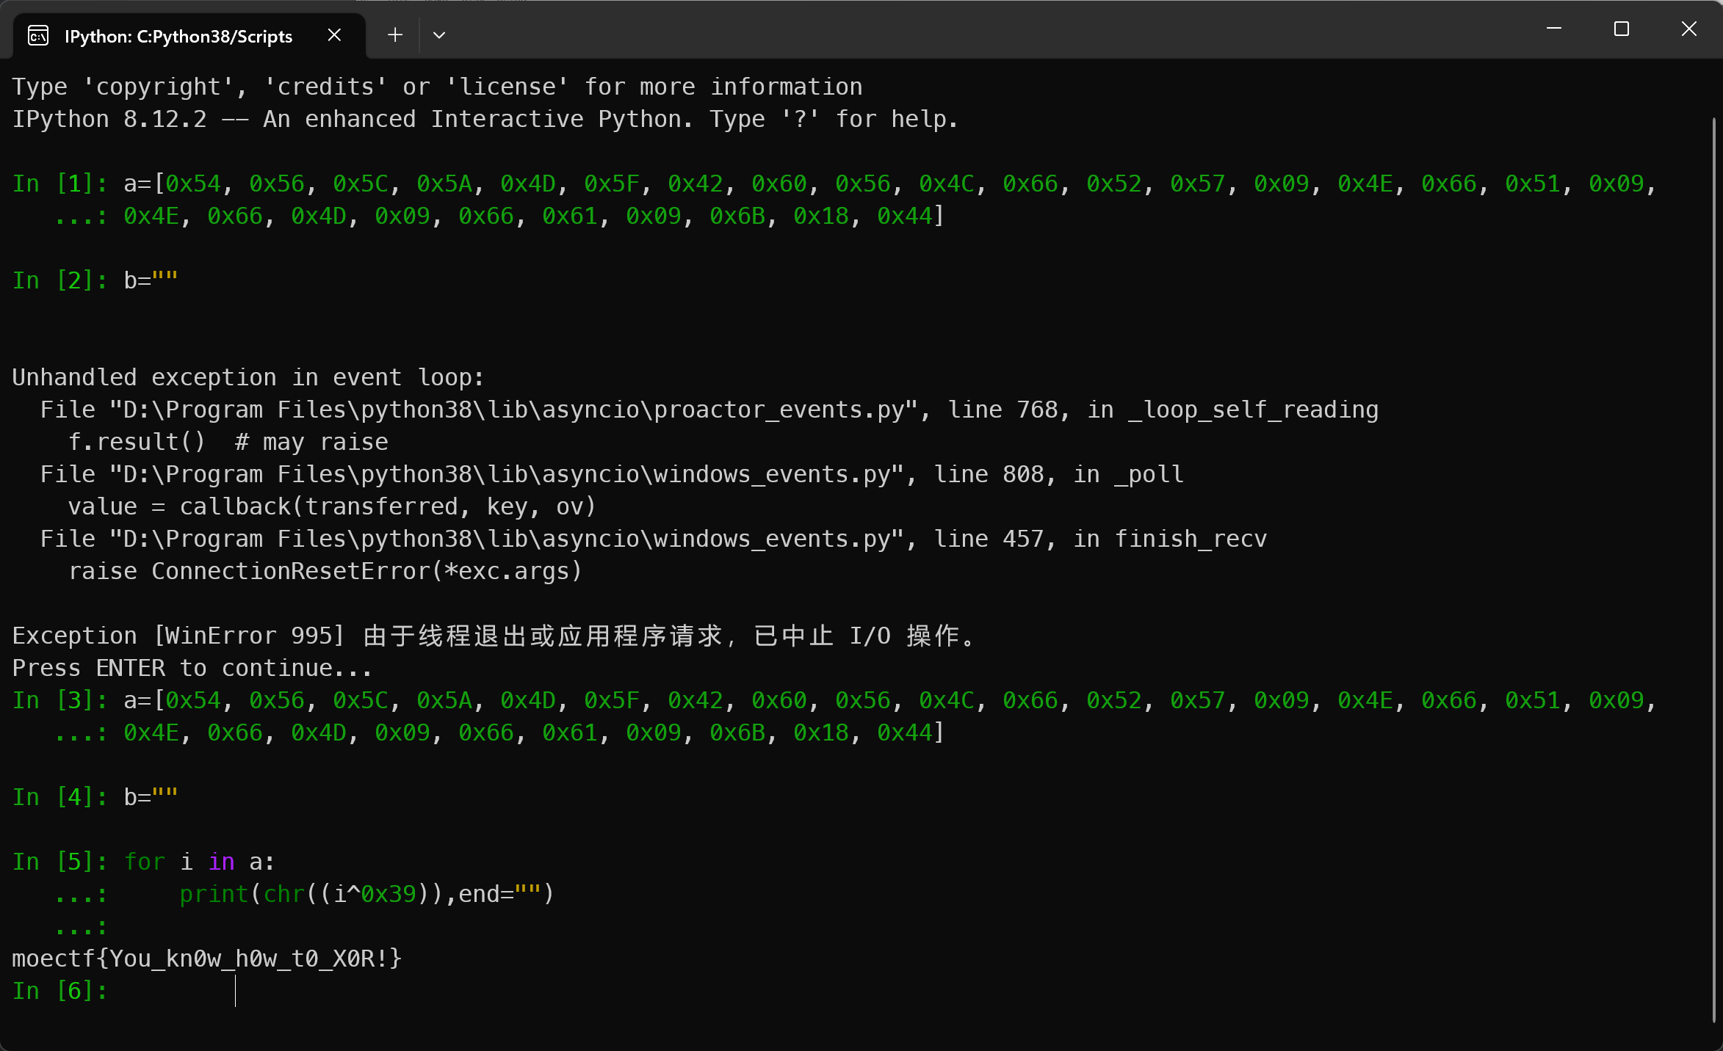Click the empty title bar area
The image size is (1723, 1051).
click(x=955, y=29)
